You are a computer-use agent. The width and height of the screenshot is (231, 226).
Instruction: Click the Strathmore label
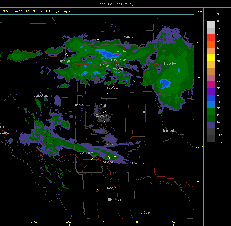tap(138, 163)
